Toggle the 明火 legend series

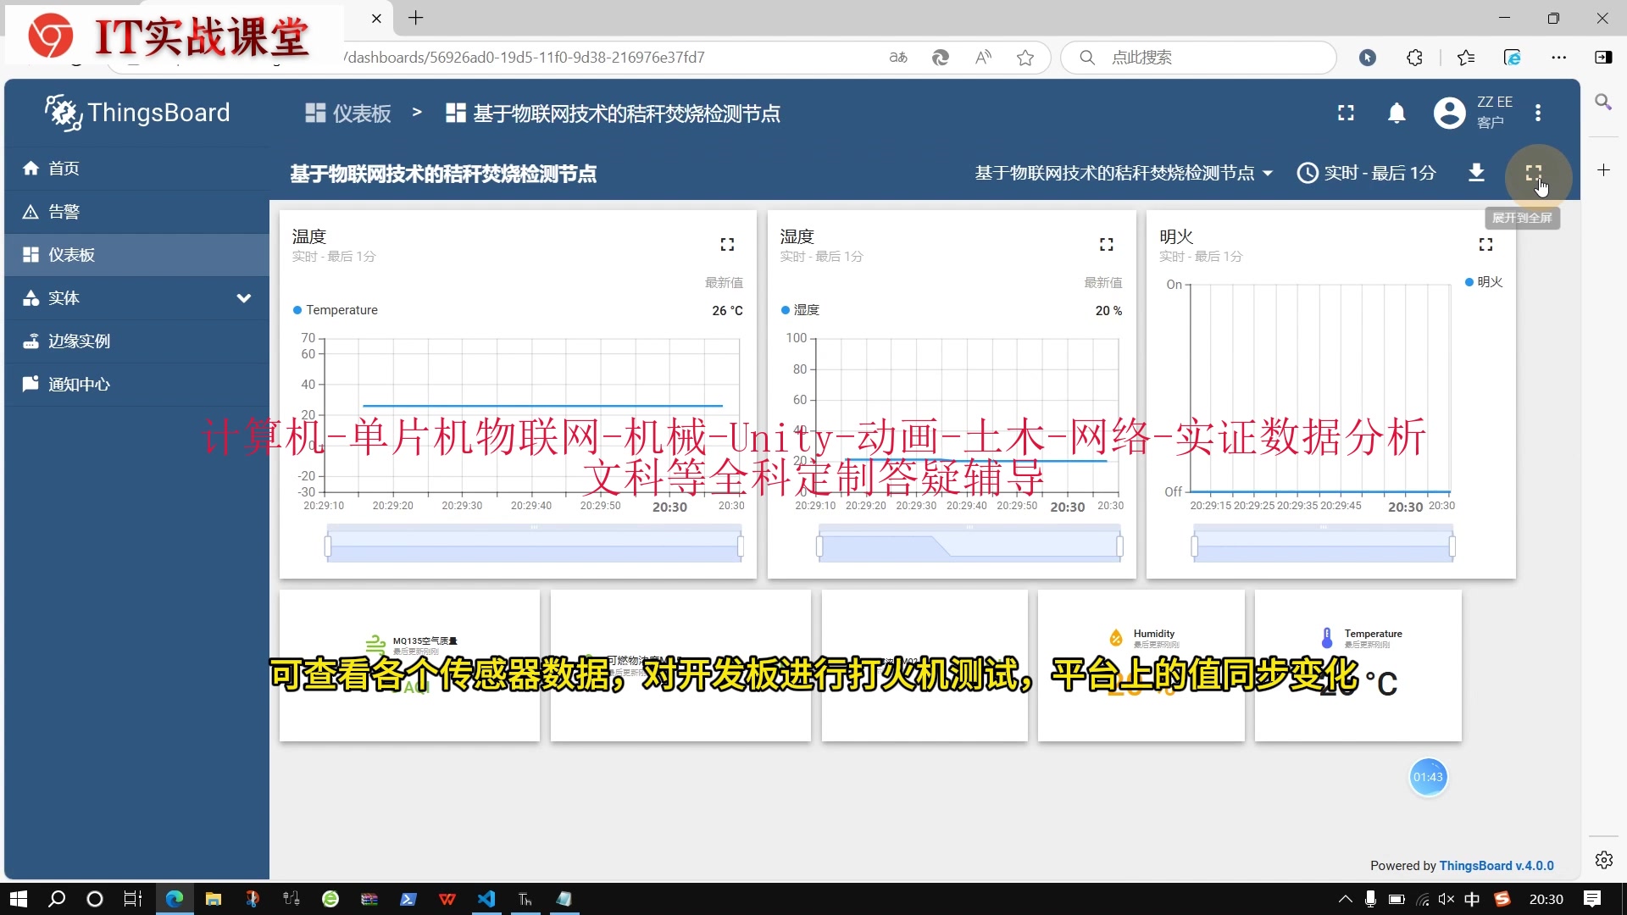tap(1488, 282)
